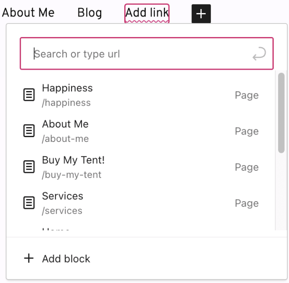289x283 pixels.
Task: Select the About Me navigation menu item
Action: pos(28,13)
